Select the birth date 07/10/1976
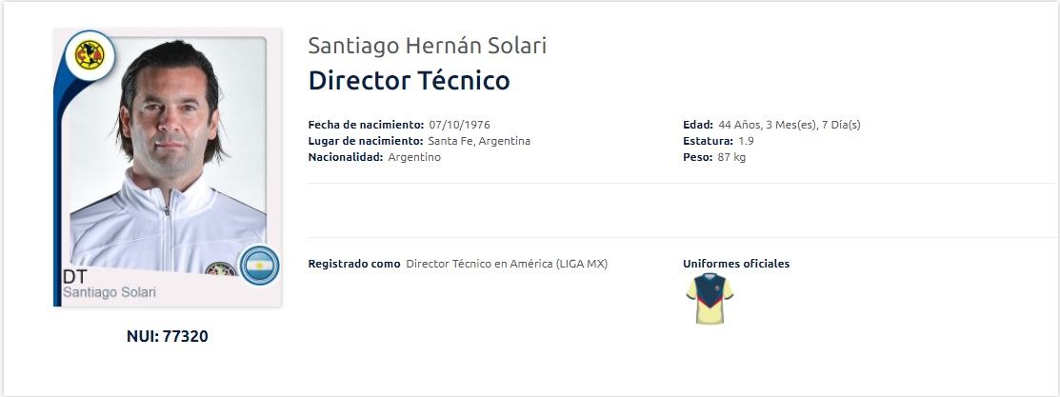The height and width of the screenshot is (397, 1060). coord(460,126)
